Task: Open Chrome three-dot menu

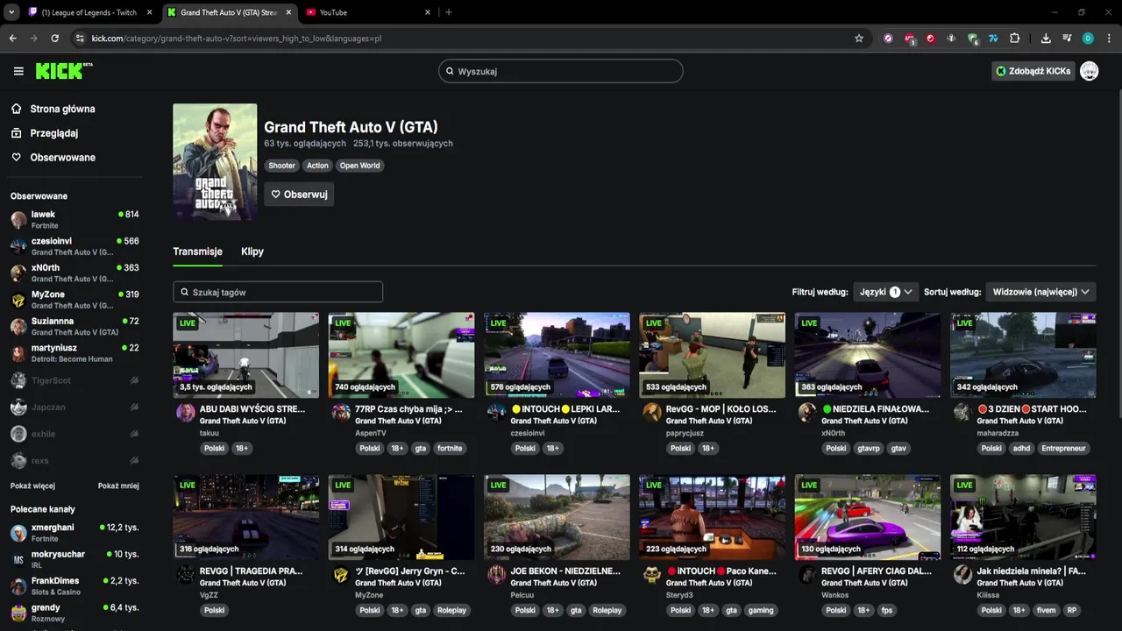Action: coord(1109,39)
